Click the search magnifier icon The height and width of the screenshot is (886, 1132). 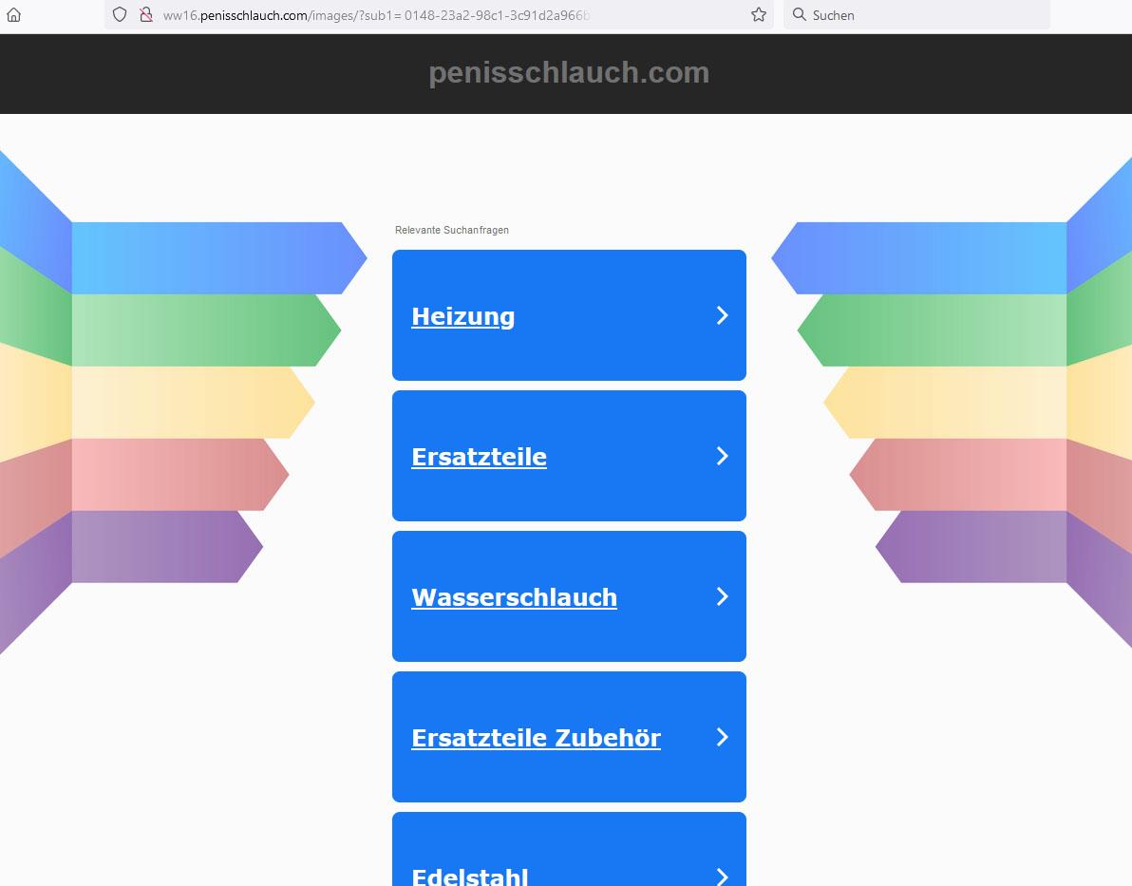tap(800, 14)
